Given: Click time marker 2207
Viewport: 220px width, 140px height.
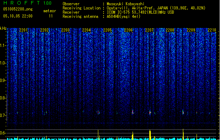Looking at the screenshot, I should (x=149, y=30).
